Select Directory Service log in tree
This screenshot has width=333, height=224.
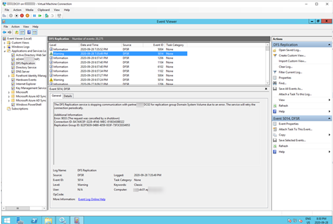[x=26, y=67]
